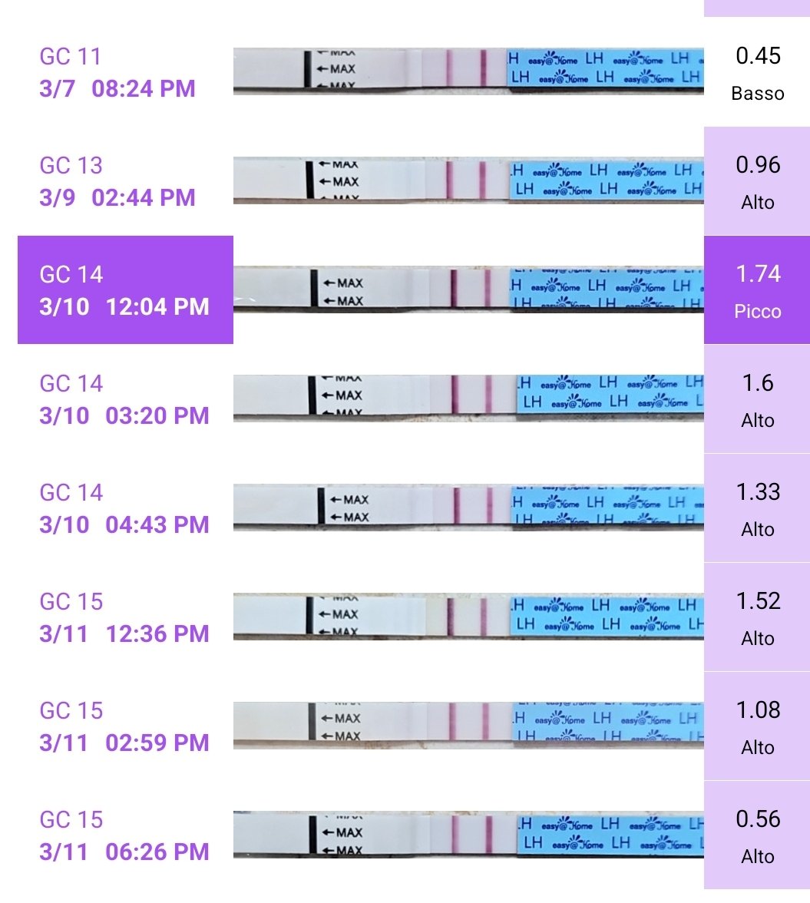Tap the 1.33 Alto ratio value

pos(757,508)
